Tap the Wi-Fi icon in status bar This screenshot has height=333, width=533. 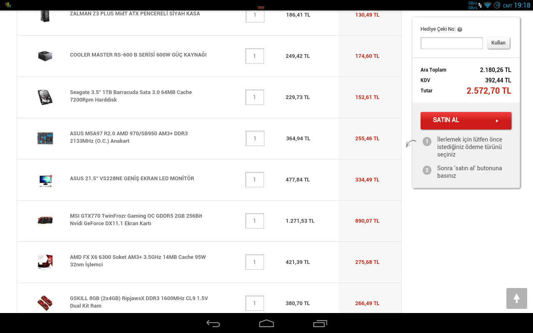487,5
